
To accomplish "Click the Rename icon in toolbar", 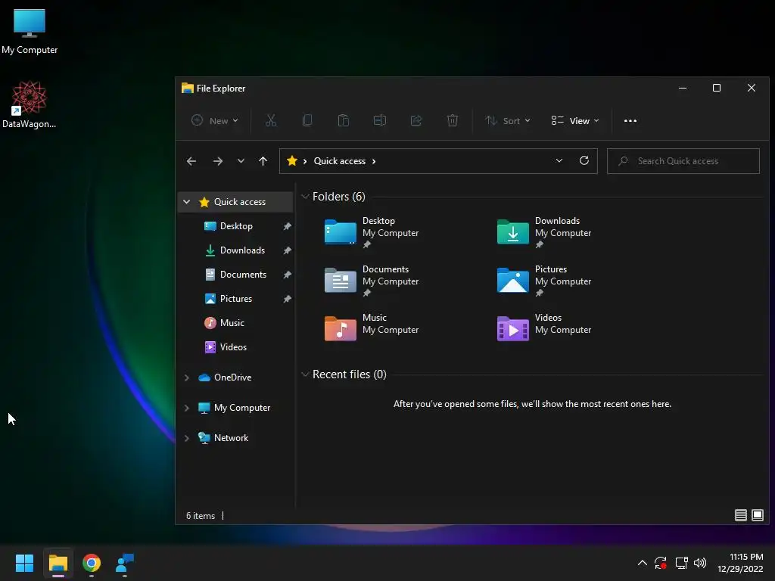I will click(380, 120).
